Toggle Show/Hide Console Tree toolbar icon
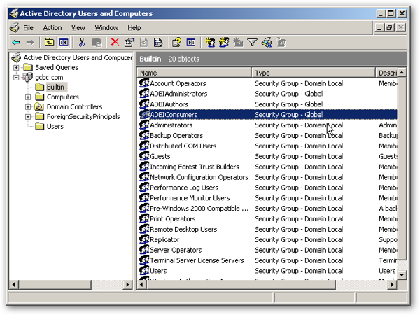Viewport: 420px width, 315px height. (x=64, y=42)
